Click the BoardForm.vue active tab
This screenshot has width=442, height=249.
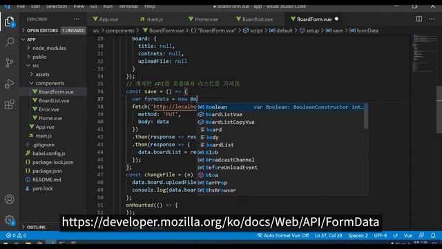(314, 19)
